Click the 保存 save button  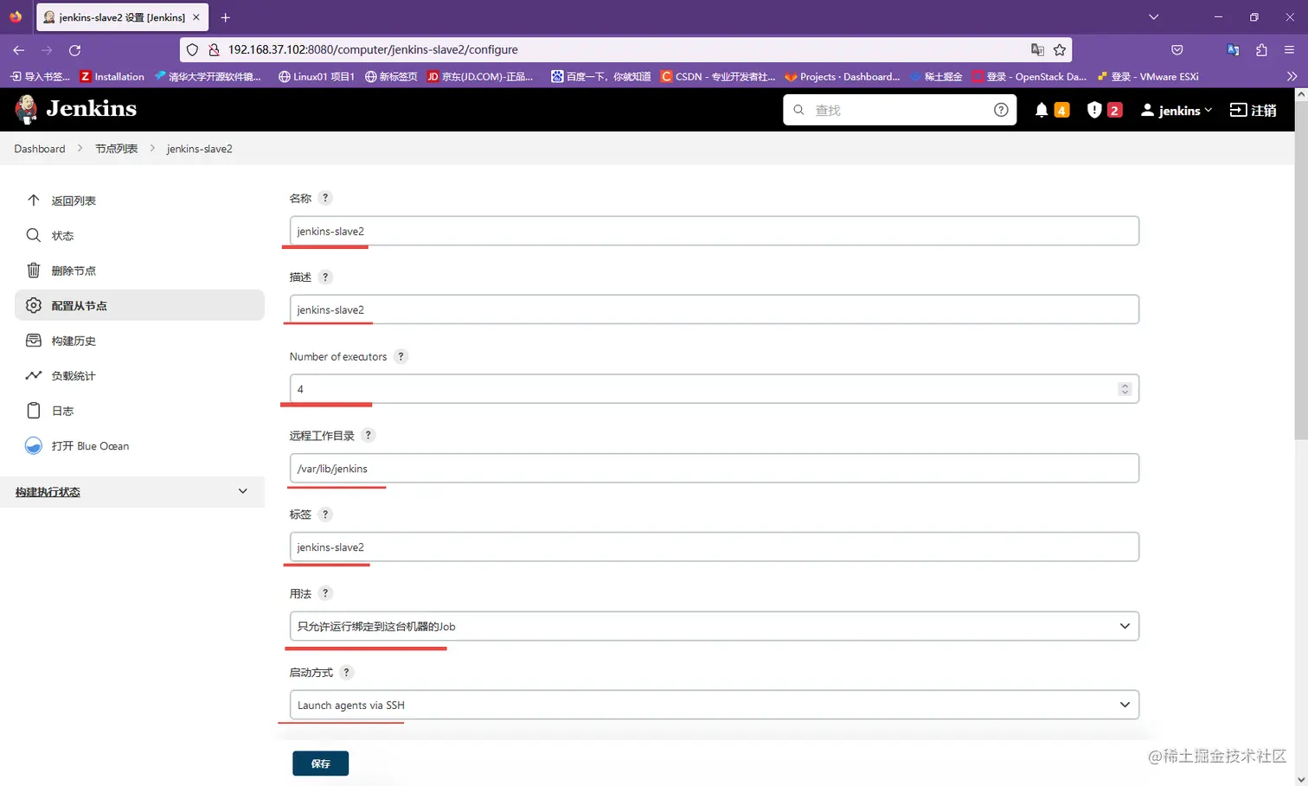point(320,764)
